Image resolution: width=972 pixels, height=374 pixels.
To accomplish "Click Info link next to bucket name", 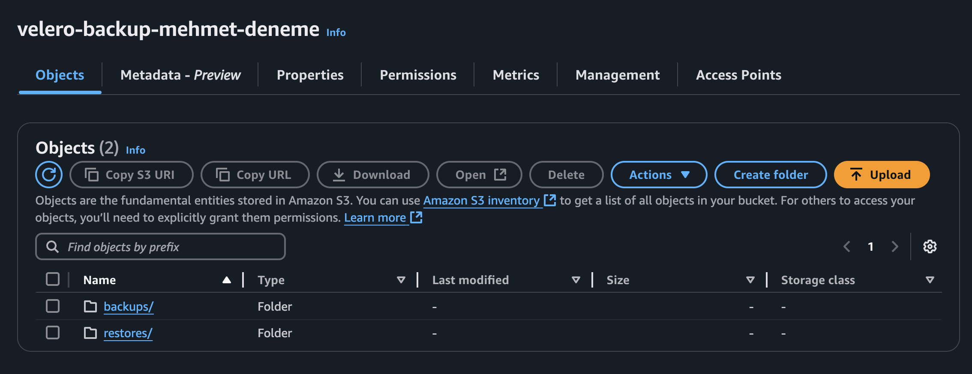I will 336,33.
